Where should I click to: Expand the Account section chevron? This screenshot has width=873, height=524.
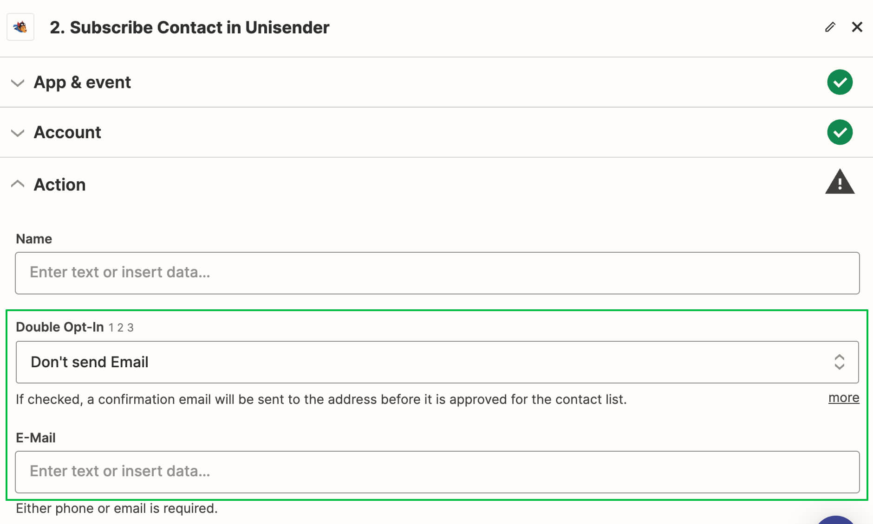pos(18,133)
